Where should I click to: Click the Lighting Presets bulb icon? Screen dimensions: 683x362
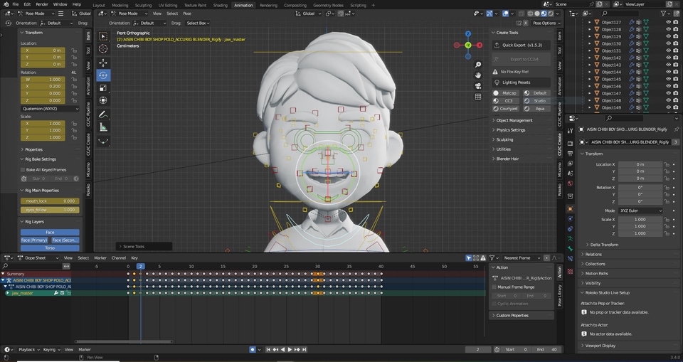497,82
